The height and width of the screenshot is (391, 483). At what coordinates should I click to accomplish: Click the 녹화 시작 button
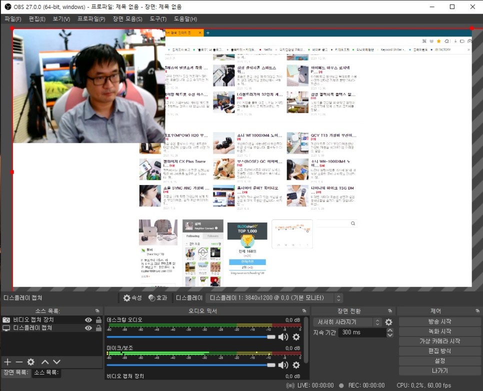click(x=440, y=331)
